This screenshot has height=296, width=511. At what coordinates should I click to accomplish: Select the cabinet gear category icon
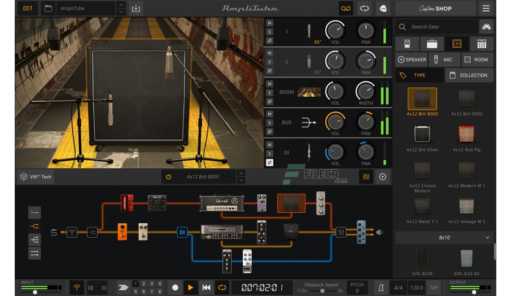457,43
